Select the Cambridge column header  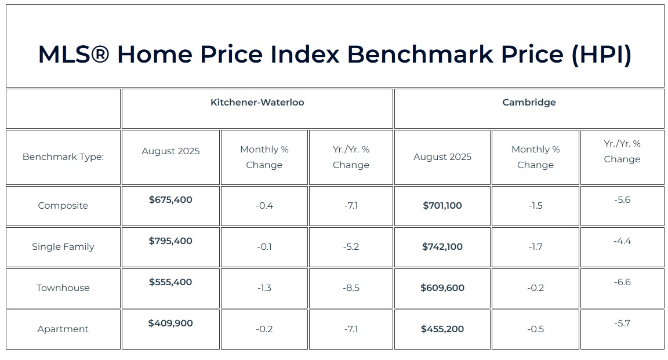tap(529, 103)
